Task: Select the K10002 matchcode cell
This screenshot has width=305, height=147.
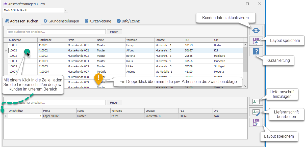Action: (x=52, y=50)
